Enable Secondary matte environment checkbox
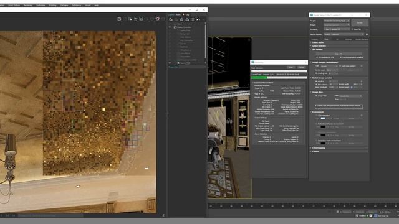399x224 pixels. click(x=317, y=141)
